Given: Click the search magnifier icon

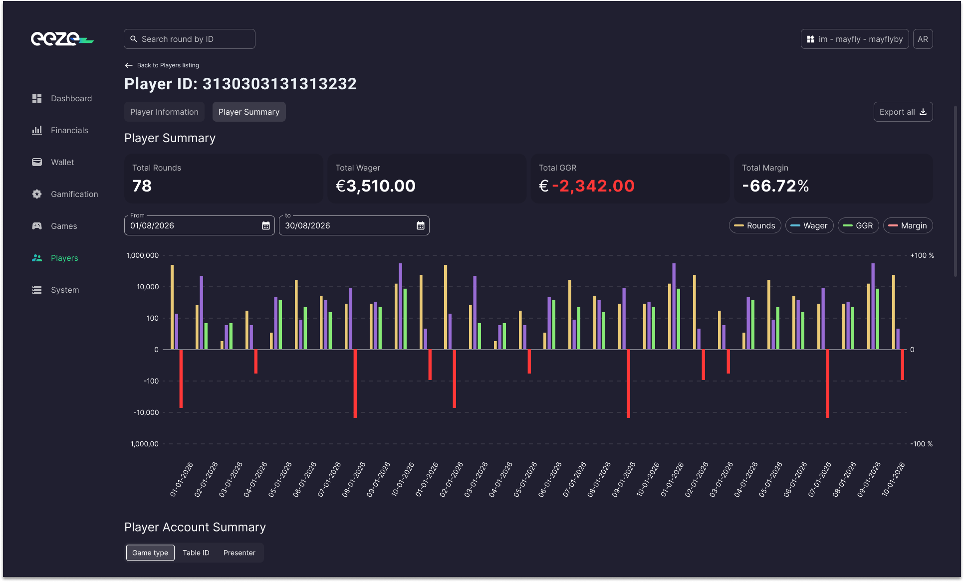Looking at the screenshot, I should coord(134,38).
